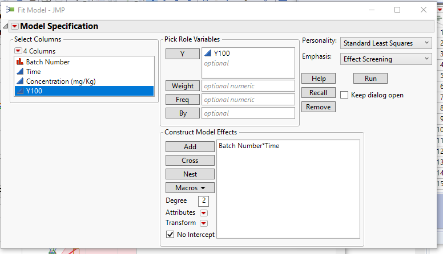Enable Keep dialog open checkbox
This screenshot has height=254, width=443.
point(344,95)
